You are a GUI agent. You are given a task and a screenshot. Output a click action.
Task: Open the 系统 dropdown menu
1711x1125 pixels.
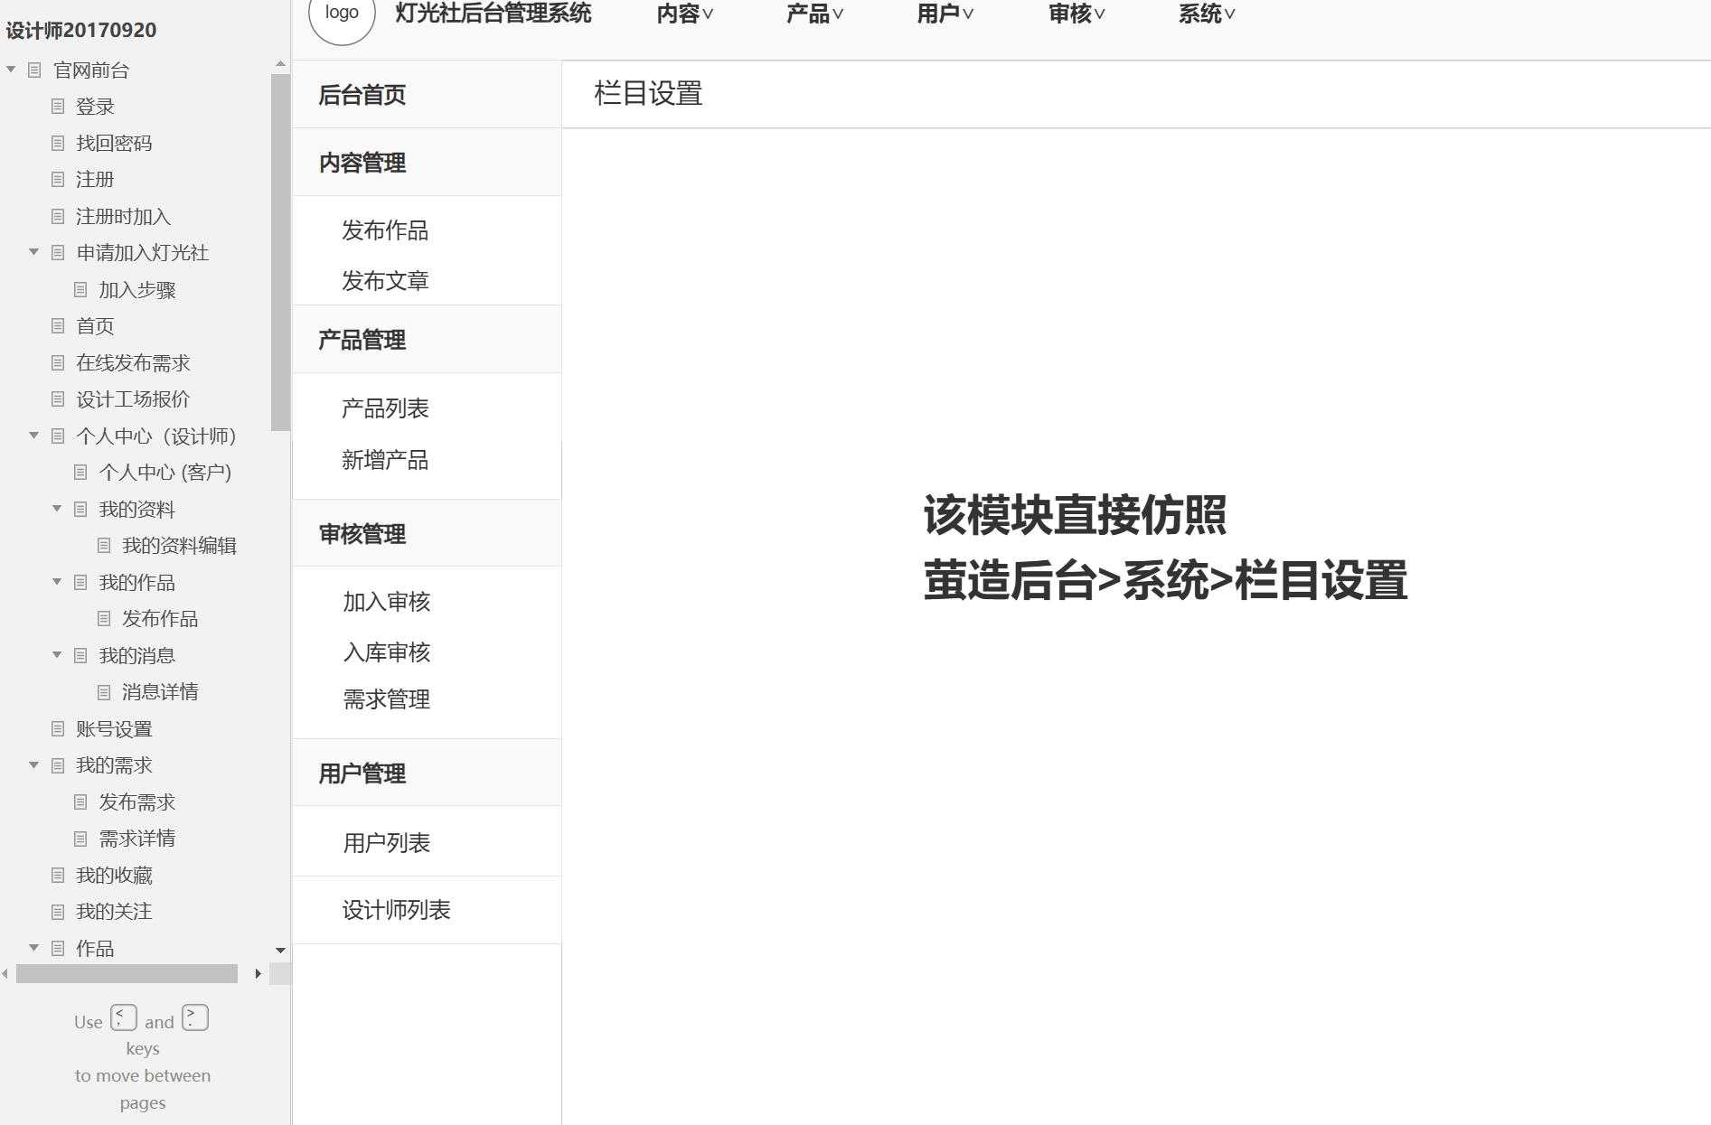tap(1206, 14)
